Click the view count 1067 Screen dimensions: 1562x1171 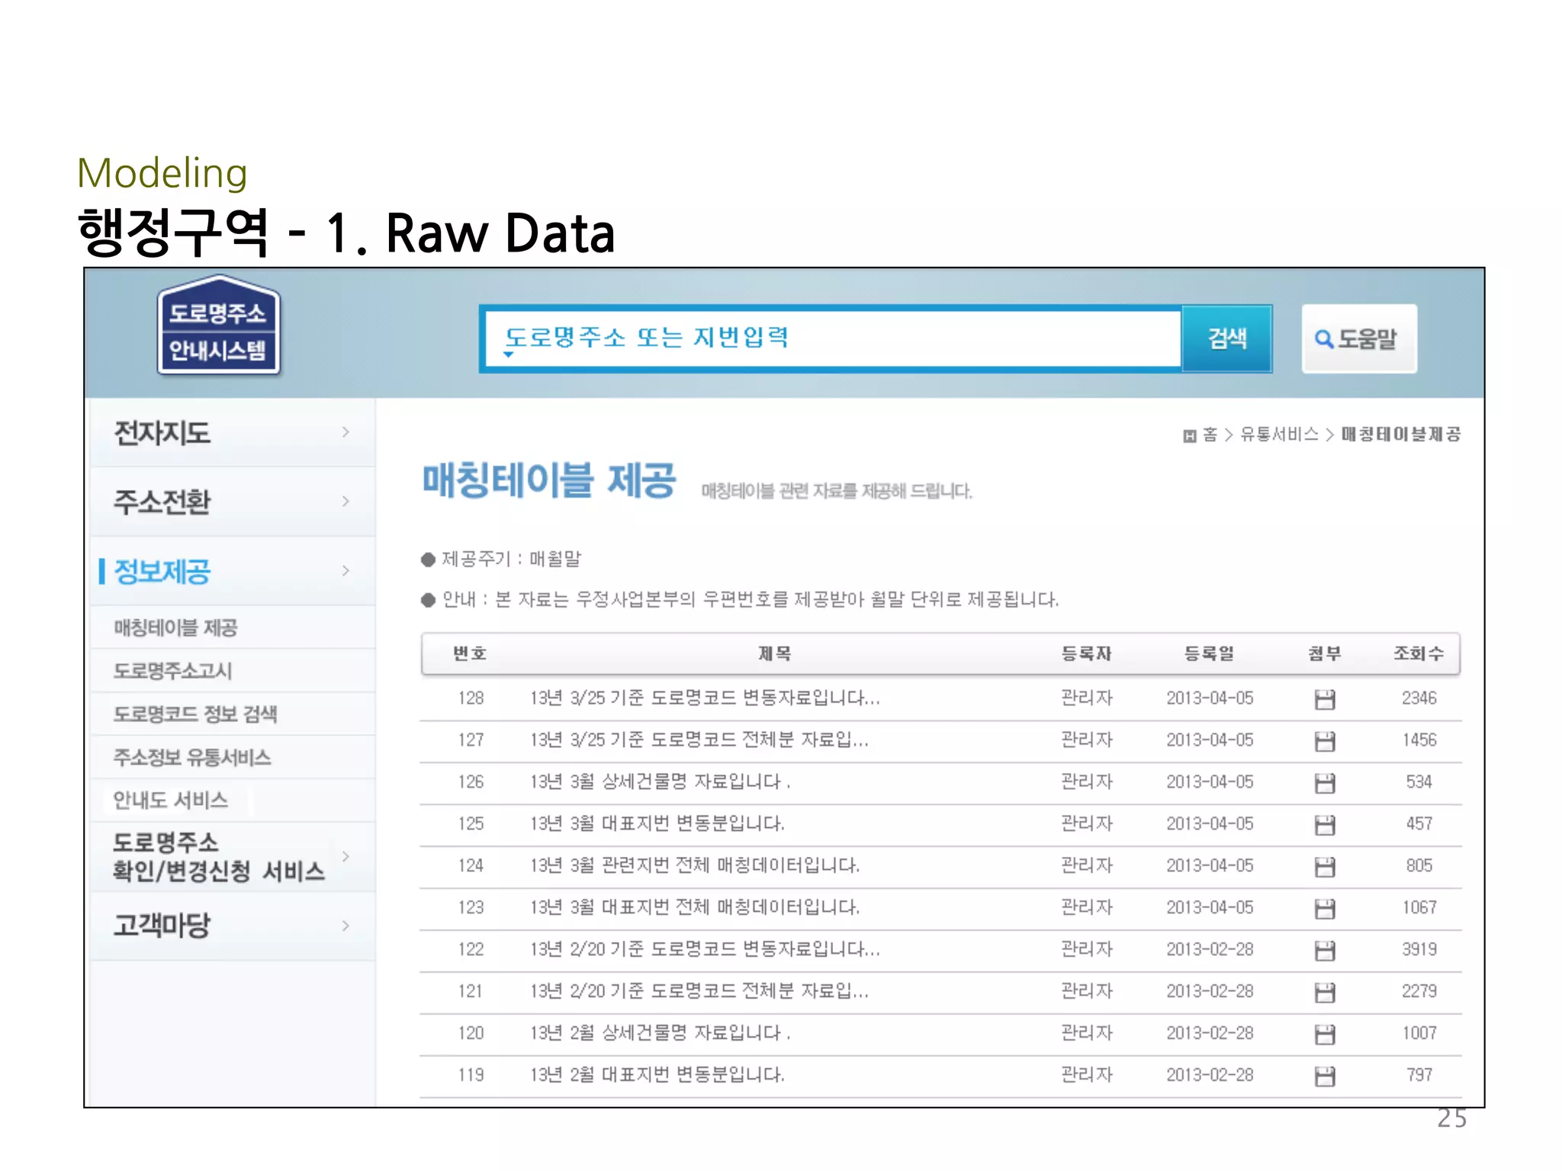click(x=1419, y=908)
